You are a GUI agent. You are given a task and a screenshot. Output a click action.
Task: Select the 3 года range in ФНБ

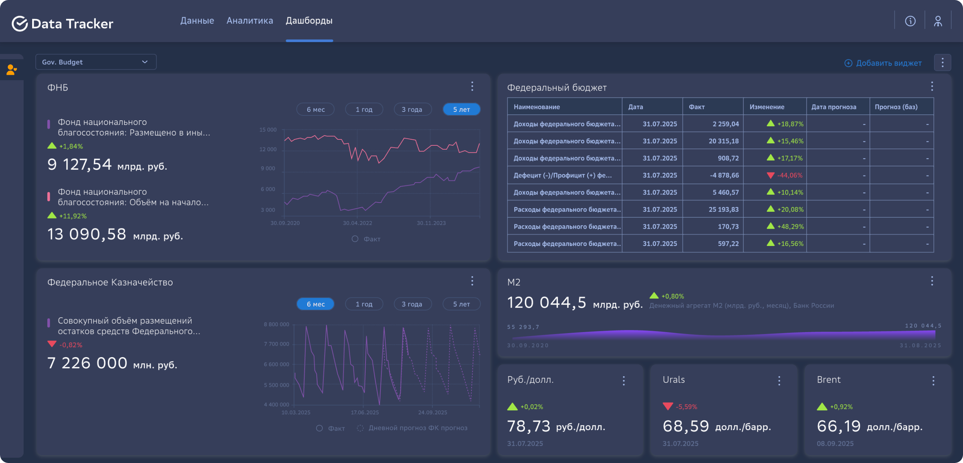[412, 109]
